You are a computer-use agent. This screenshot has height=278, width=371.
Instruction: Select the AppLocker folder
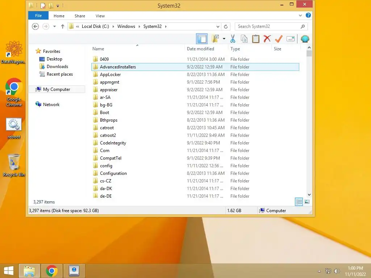[195, 75]
